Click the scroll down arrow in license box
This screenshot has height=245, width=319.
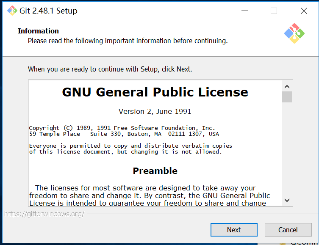point(287,200)
